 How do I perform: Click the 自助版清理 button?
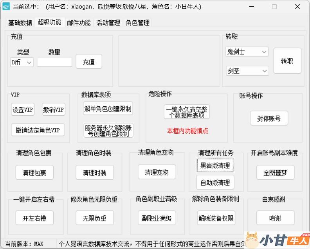pyautogui.click(x=215, y=182)
